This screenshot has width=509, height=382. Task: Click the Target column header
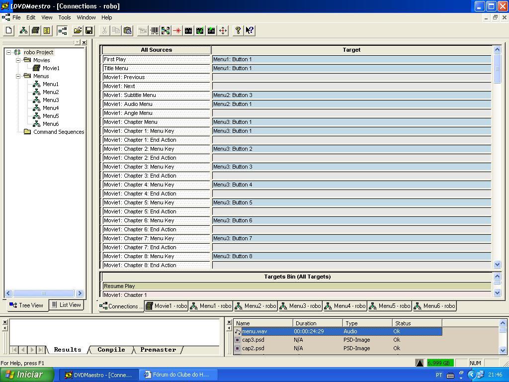pos(351,50)
